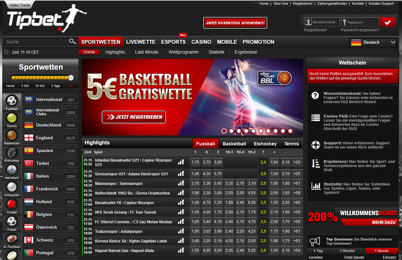Select the A. Football sport icon
Screen dimensions: 402x260
[x=12, y=239]
